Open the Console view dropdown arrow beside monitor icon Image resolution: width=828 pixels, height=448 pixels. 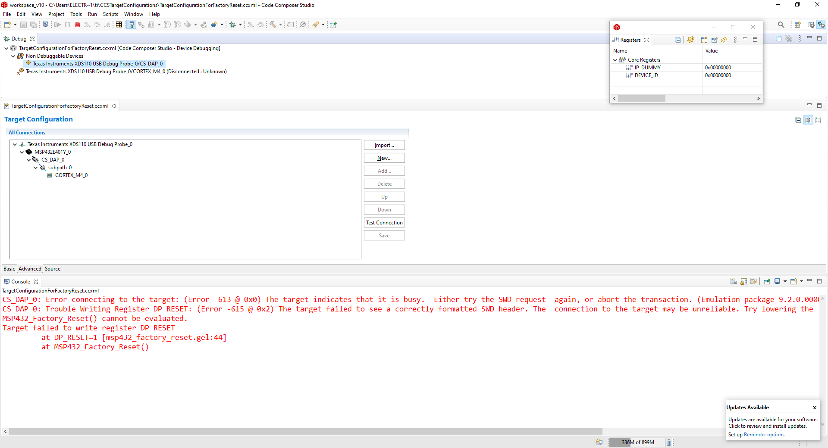[x=785, y=282]
